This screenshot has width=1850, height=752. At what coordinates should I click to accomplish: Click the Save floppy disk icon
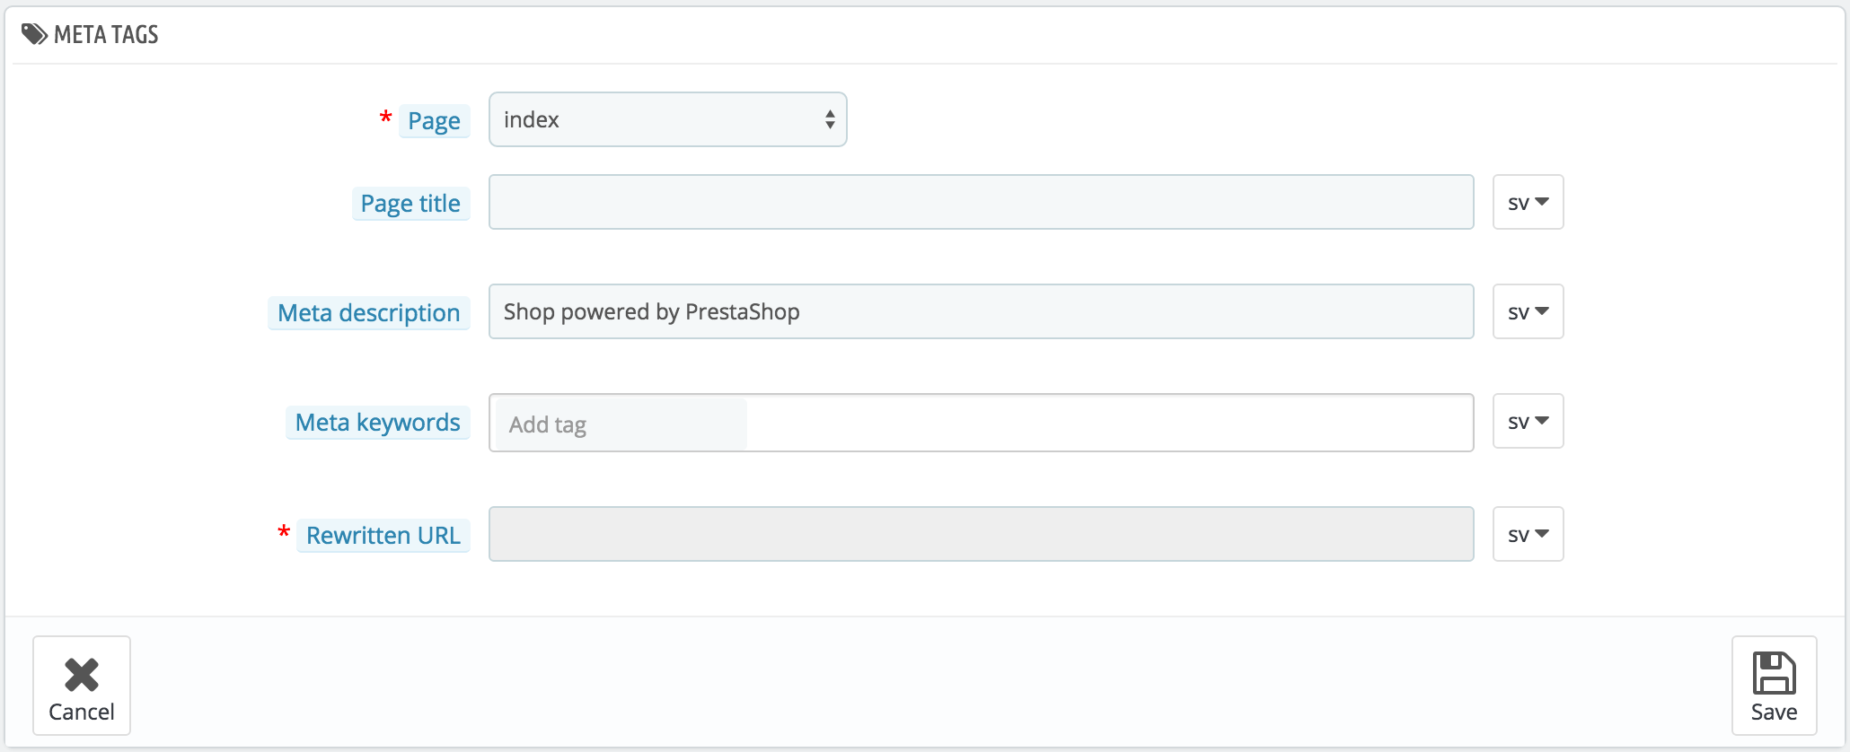[x=1774, y=673]
